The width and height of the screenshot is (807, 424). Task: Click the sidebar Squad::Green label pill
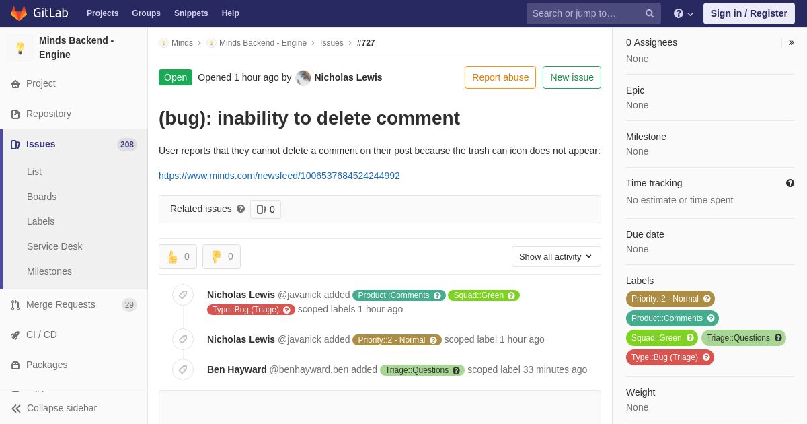[x=662, y=338]
